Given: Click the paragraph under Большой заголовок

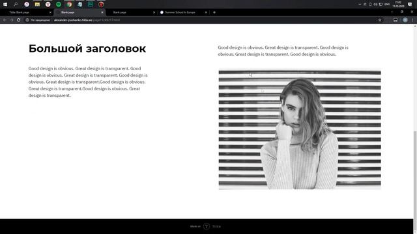Looking at the screenshot, I should [x=88, y=82].
